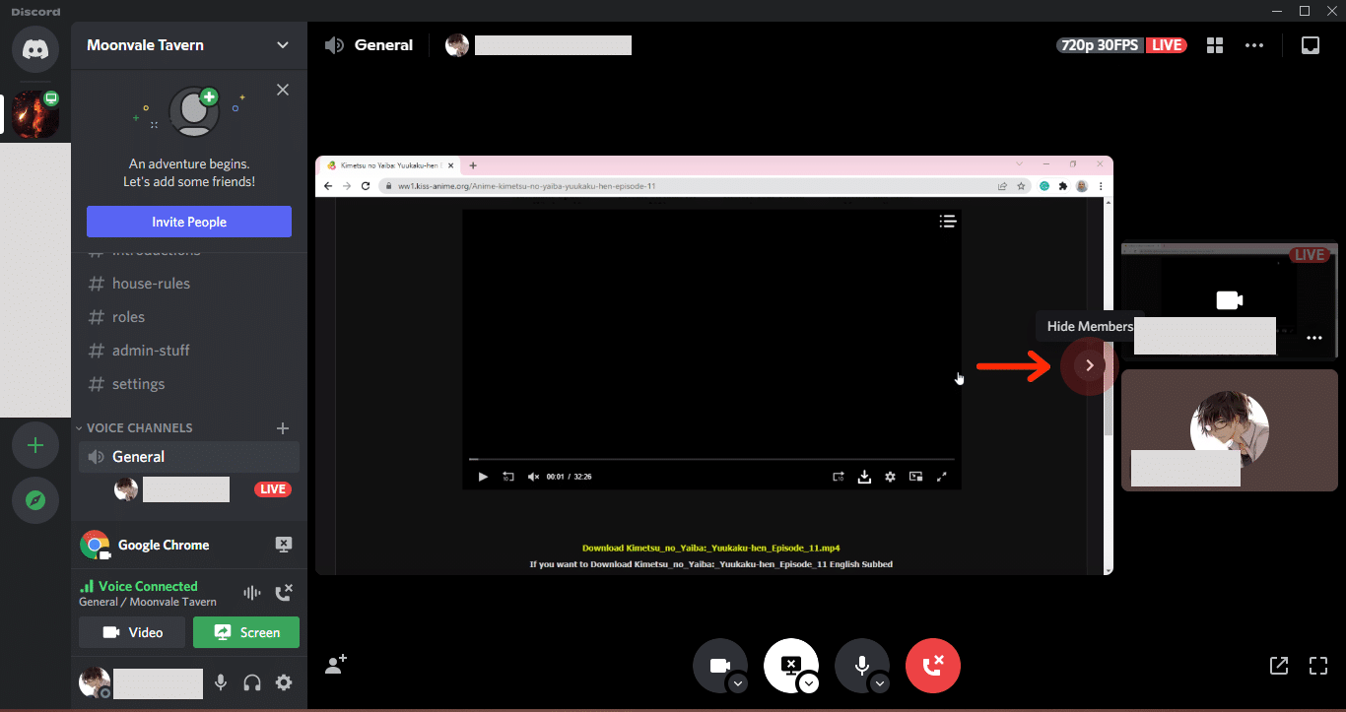Image resolution: width=1346 pixels, height=712 pixels.
Task: Collapse the Voice Channels category
Action: (x=134, y=427)
